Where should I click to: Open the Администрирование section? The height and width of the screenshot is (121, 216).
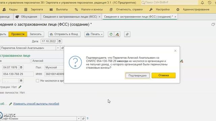point(193,9)
